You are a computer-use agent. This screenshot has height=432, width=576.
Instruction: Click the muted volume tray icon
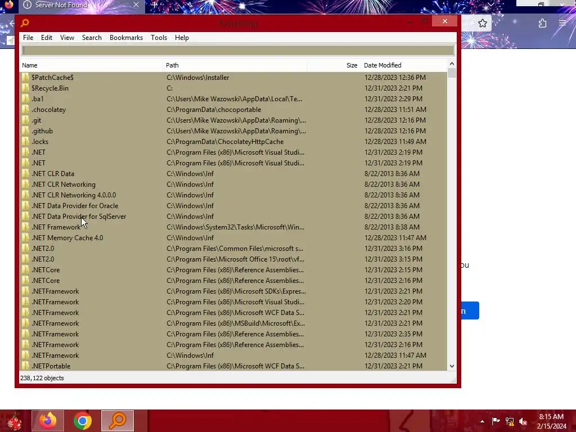pos(524,421)
